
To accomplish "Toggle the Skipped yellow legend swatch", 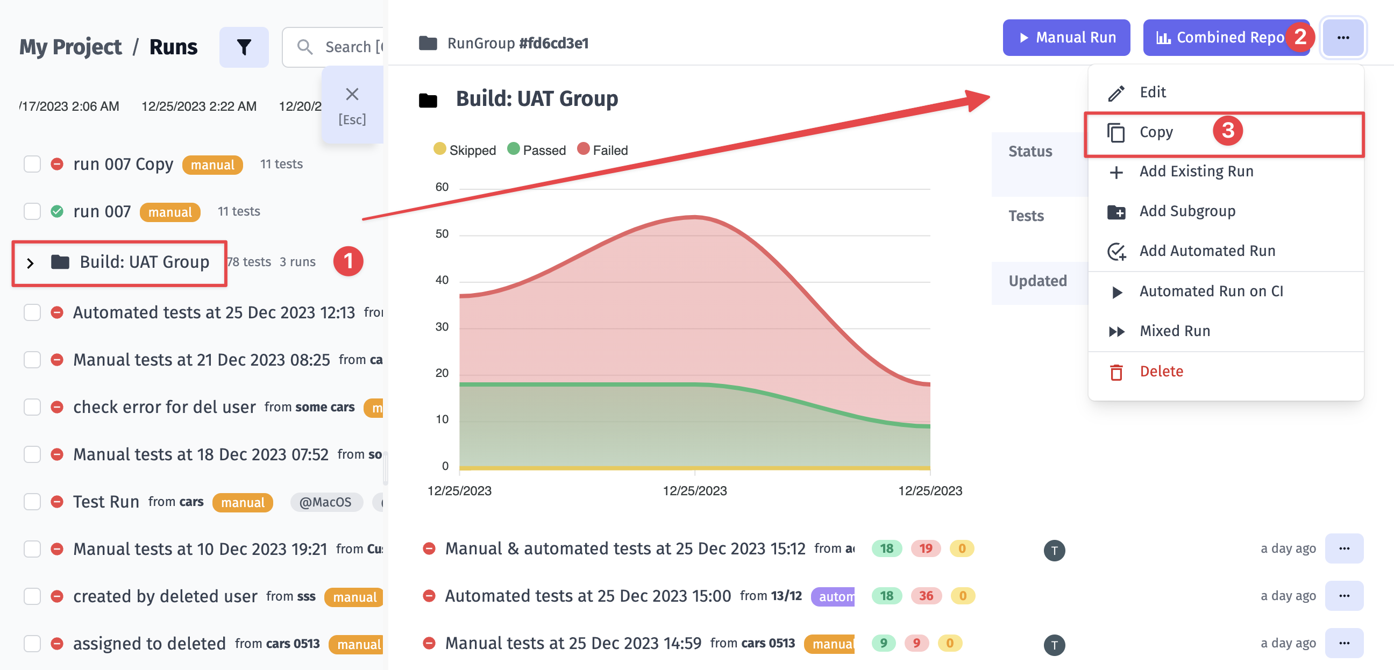I will coord(439,149).
